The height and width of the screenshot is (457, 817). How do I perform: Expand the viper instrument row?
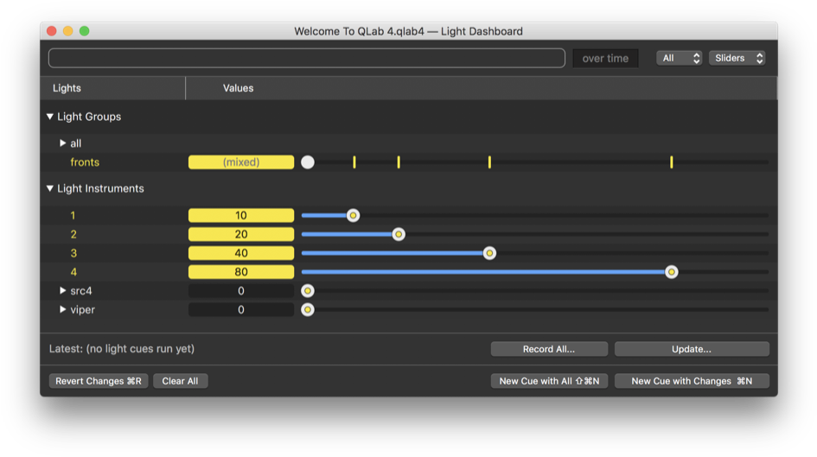coord(62,309)
